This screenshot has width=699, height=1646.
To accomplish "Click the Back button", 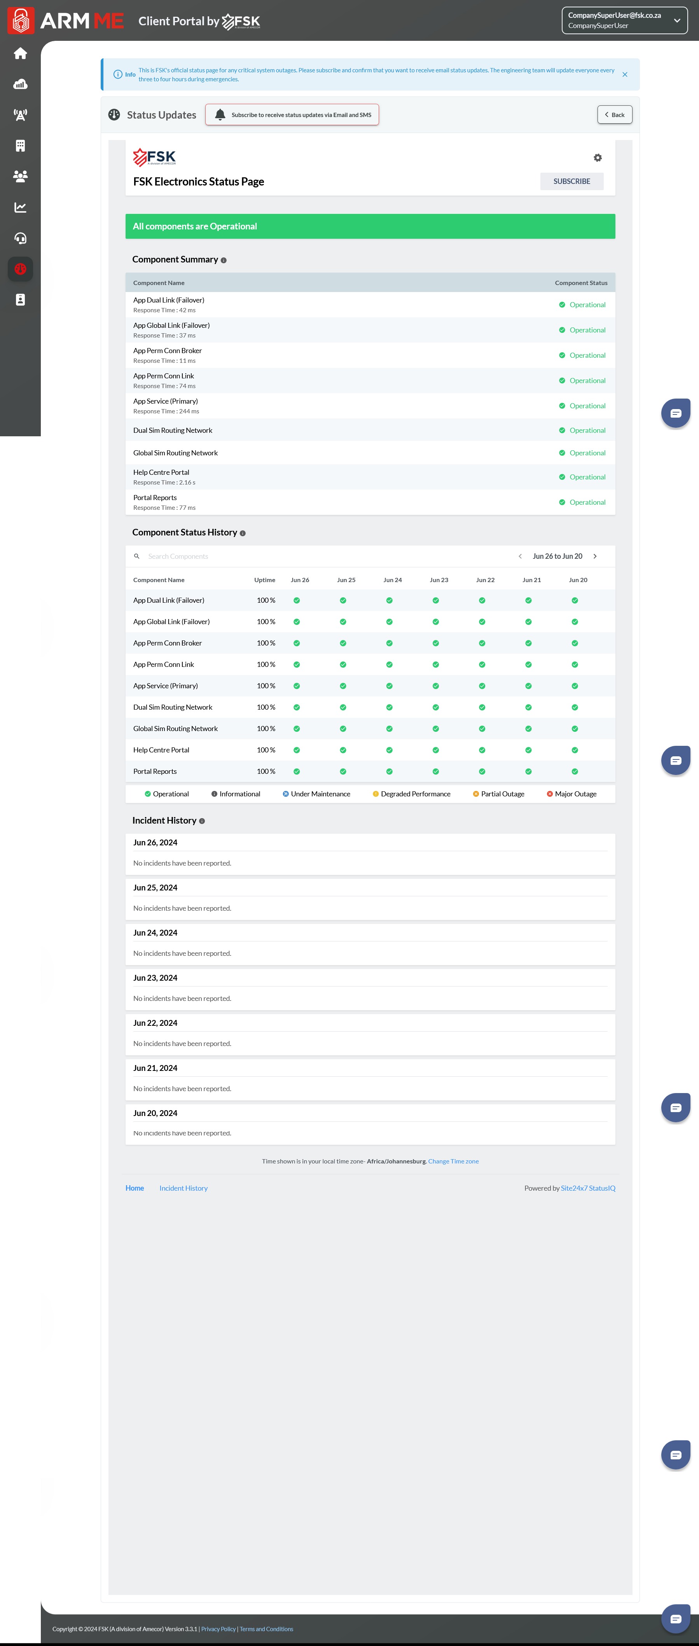I will pos(614,115).
